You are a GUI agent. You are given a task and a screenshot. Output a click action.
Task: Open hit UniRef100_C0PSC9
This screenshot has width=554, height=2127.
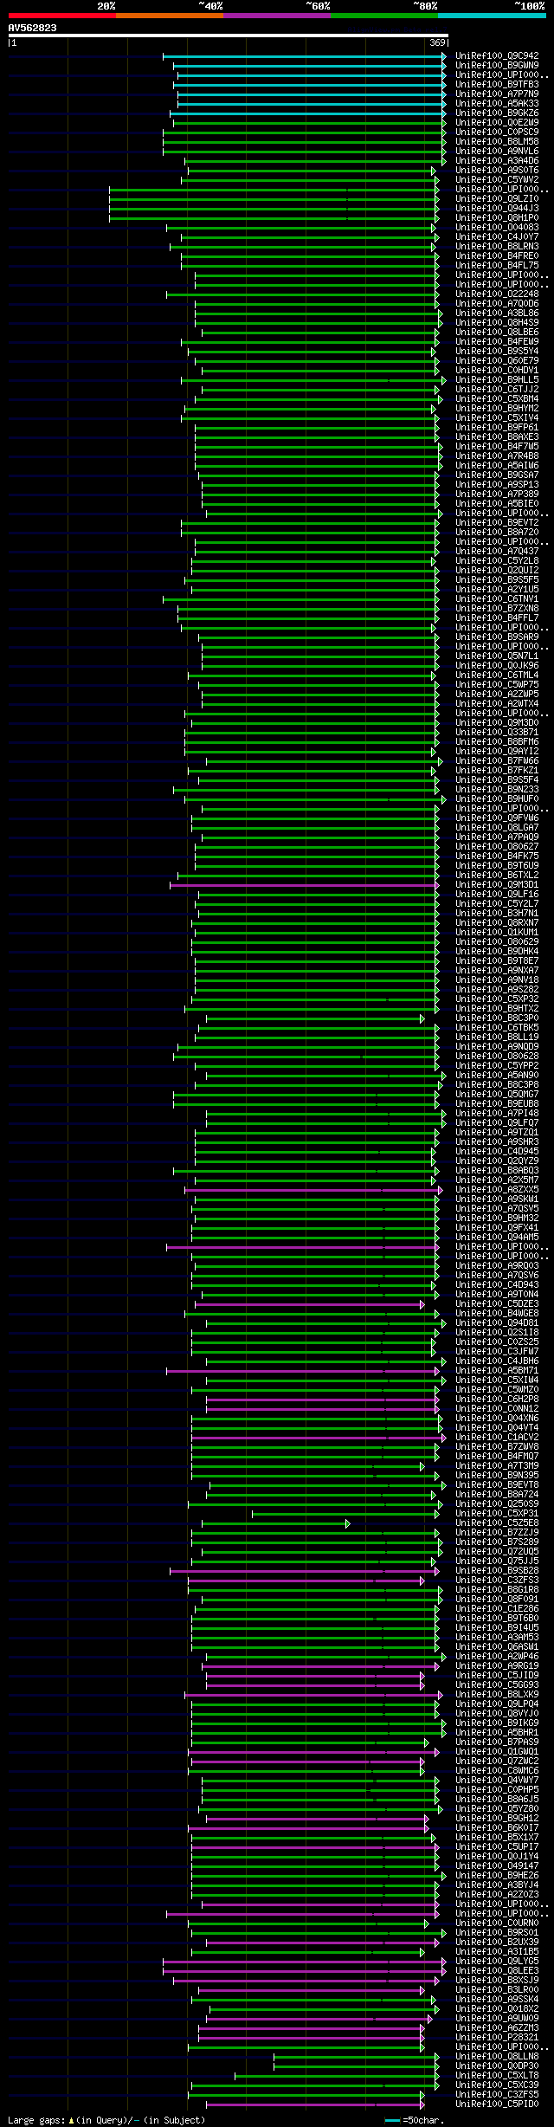[497, 132]
